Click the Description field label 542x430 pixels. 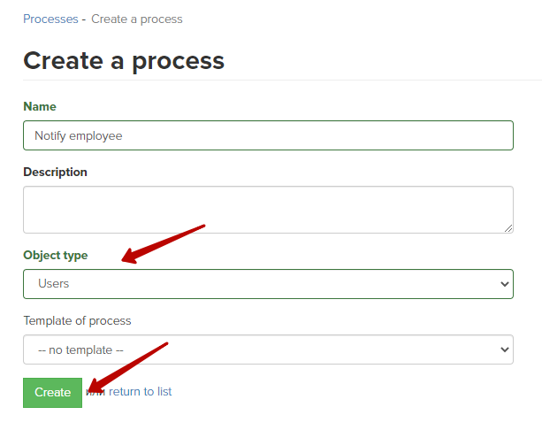(x=56, y=172)
